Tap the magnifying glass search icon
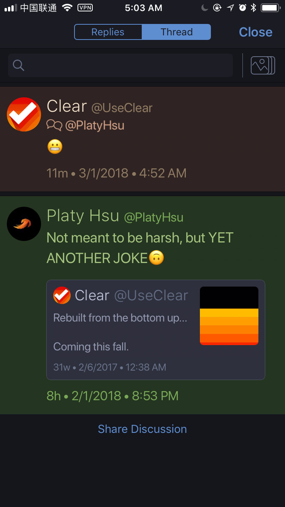Viewport: 285px width, 507px height. [x=19, y=65]
